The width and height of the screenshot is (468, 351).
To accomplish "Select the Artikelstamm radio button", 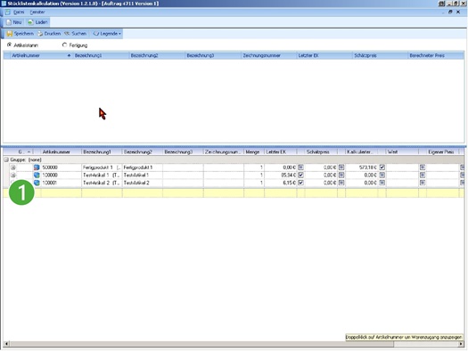I will click(9, 45).
